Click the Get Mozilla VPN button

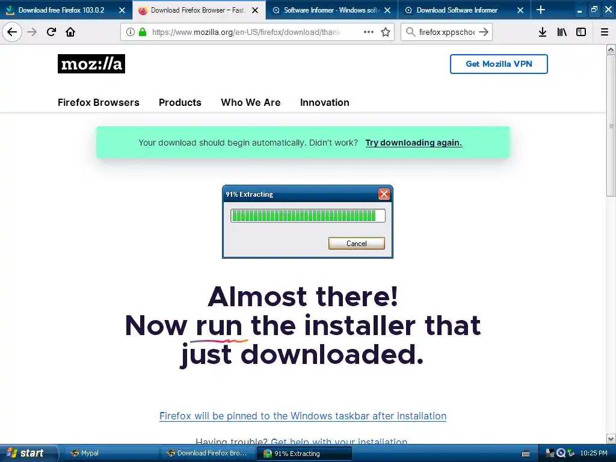click(x=499, y=64)
